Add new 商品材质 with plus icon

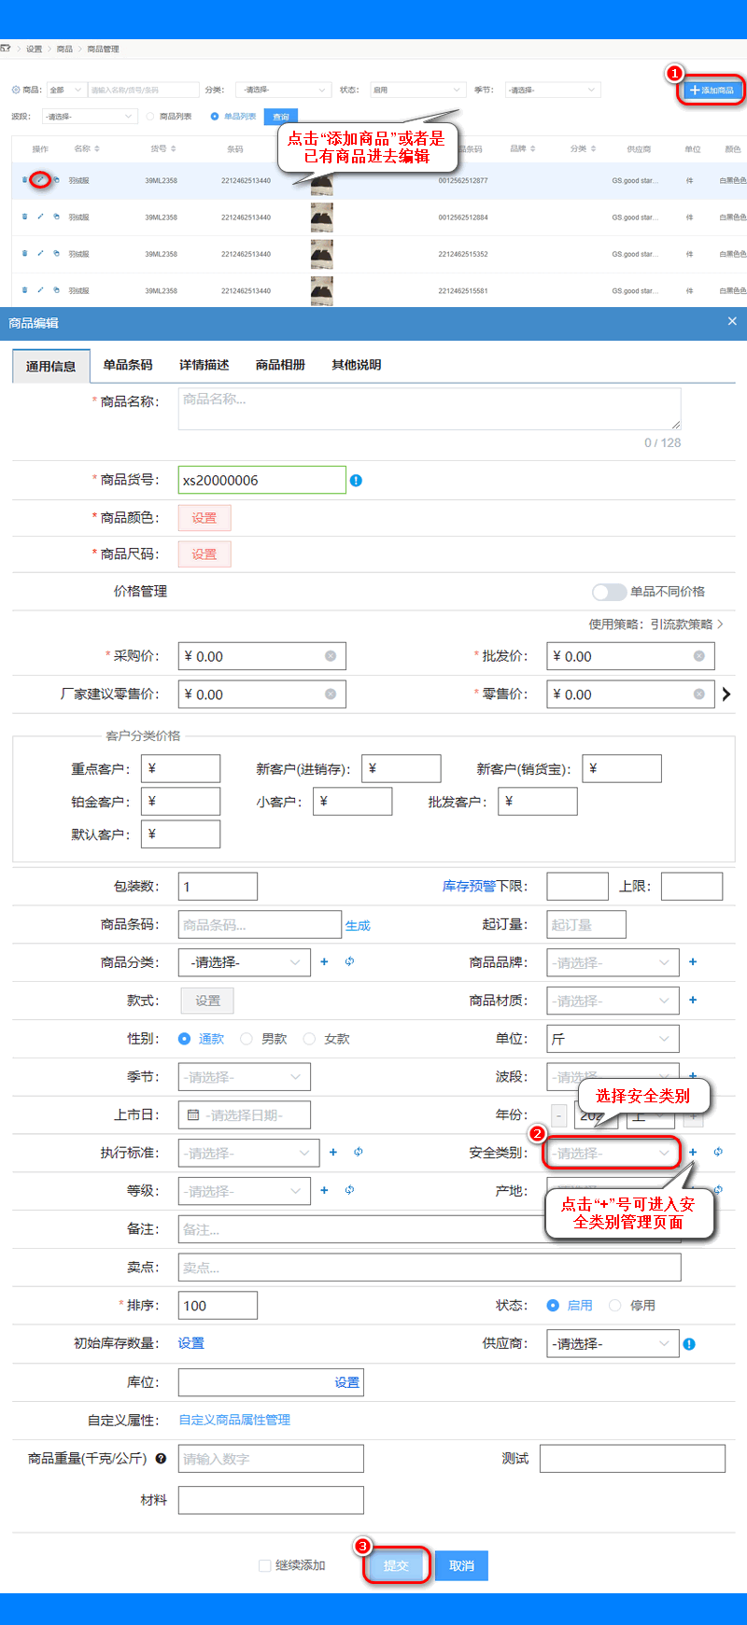click(x=693, y=1000)
